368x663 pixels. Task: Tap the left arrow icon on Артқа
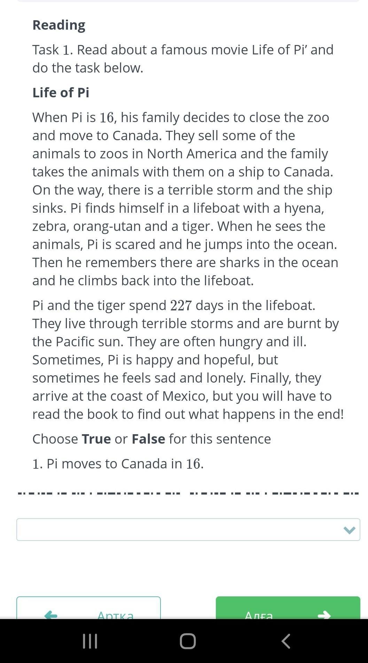point(51,615)
